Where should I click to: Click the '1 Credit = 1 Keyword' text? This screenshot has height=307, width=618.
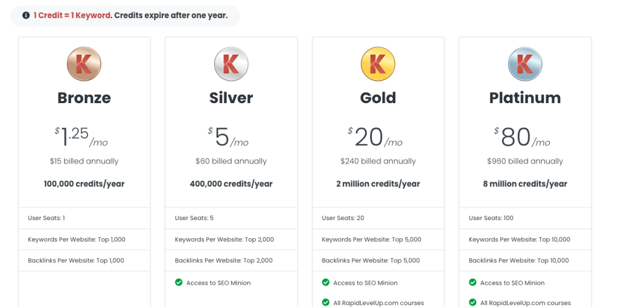pyautogui.click(x=72, y=16)
